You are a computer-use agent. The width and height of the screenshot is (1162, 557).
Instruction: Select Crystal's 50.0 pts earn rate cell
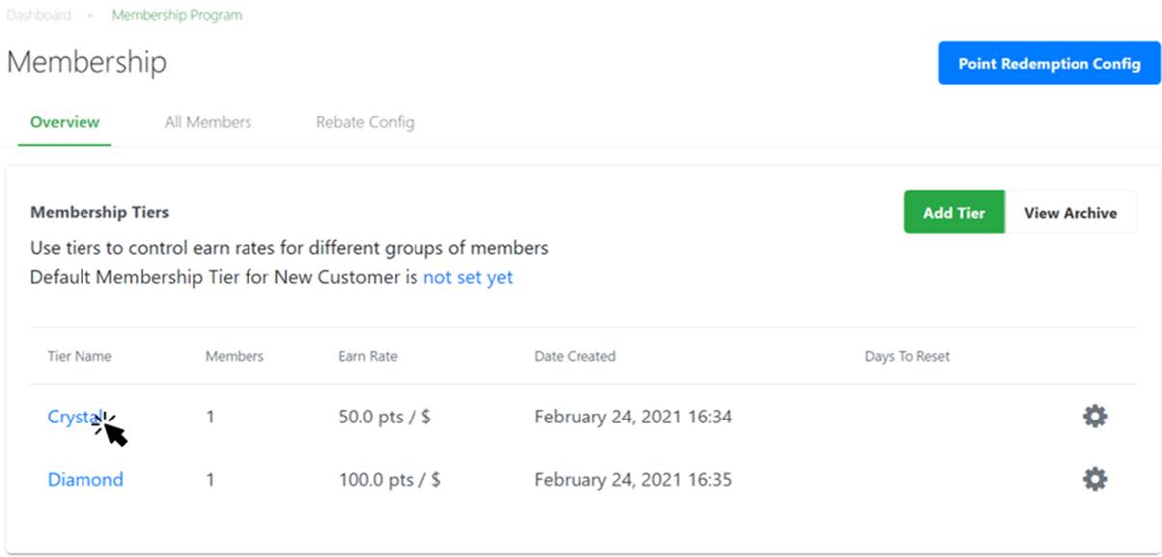pyautogui.click(x=384, y=417)
